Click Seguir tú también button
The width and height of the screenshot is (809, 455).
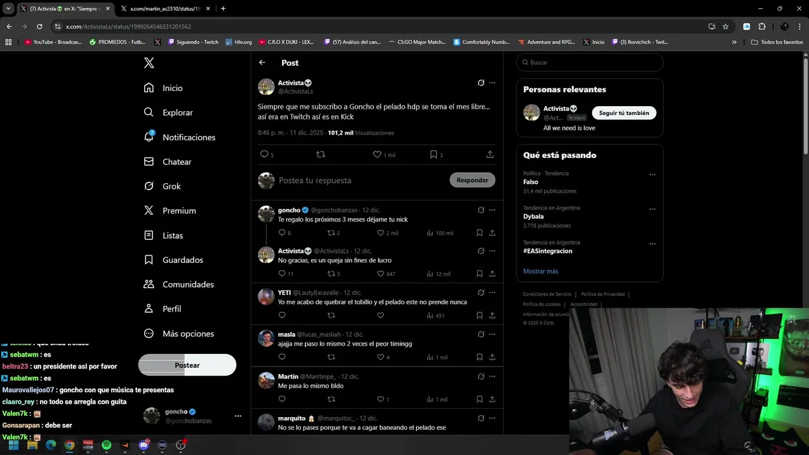coord(624,113)
